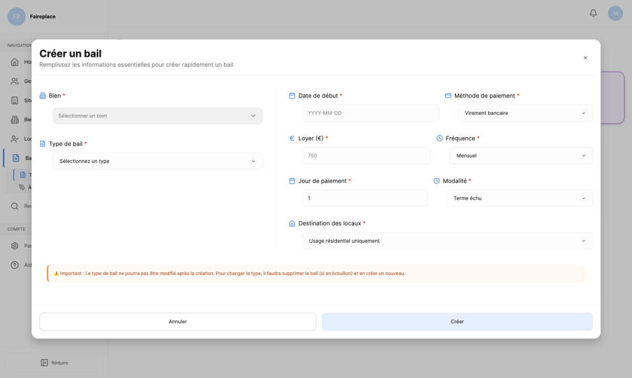
Task: Click the Jour de paiement field
Action: pyautogui.click(x=364, y=198)
